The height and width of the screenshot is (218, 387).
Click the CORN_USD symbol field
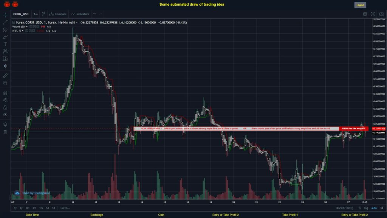(21, 14)
